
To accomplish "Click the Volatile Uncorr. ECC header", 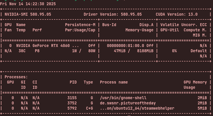I will coord(184,25).
